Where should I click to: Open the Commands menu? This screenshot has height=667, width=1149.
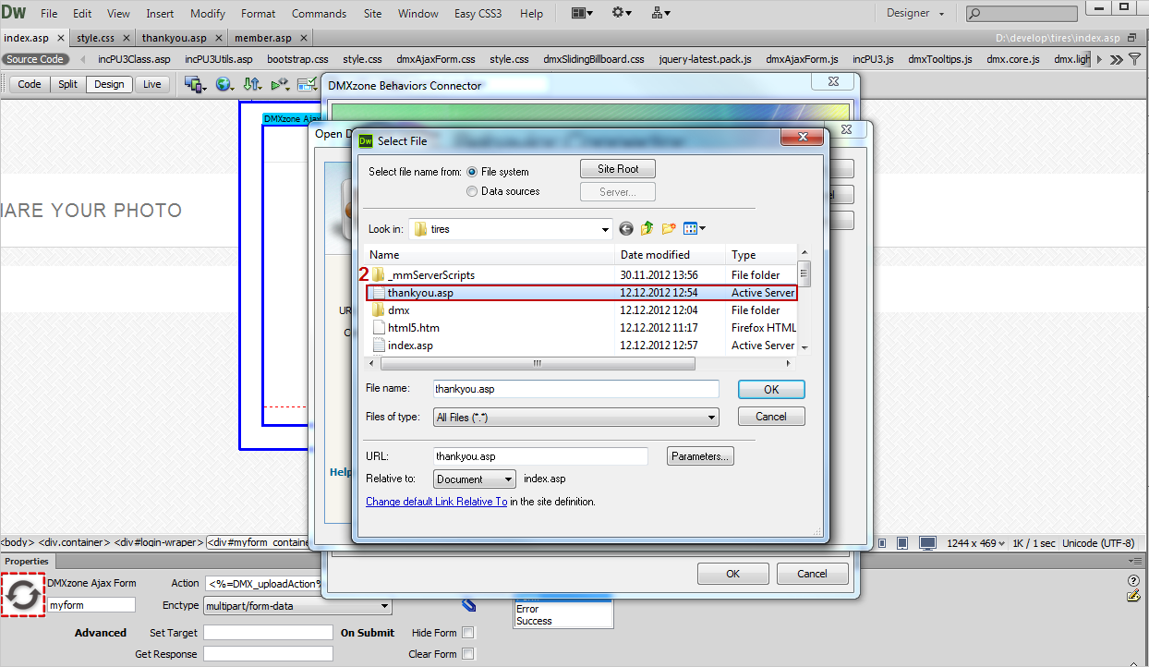[319, 14]
